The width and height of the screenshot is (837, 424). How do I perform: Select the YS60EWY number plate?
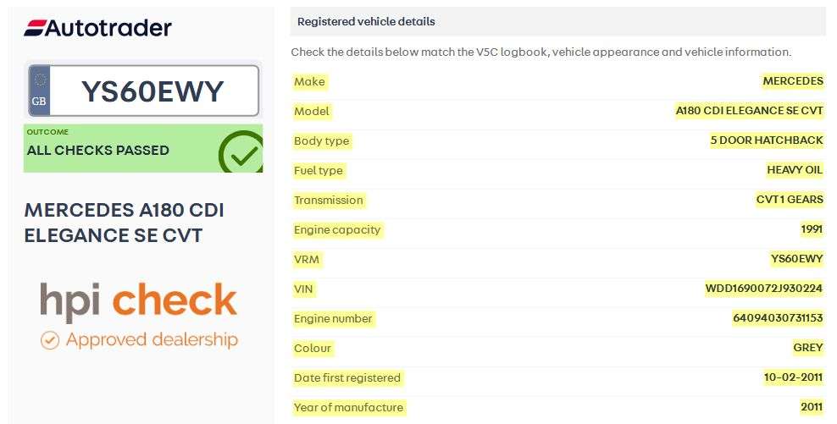point(152,91)
